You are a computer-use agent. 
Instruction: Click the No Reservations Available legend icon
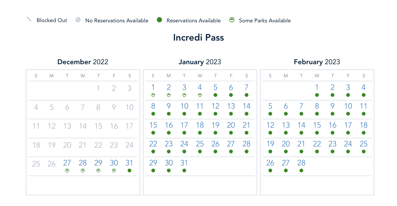click(78, 20)
